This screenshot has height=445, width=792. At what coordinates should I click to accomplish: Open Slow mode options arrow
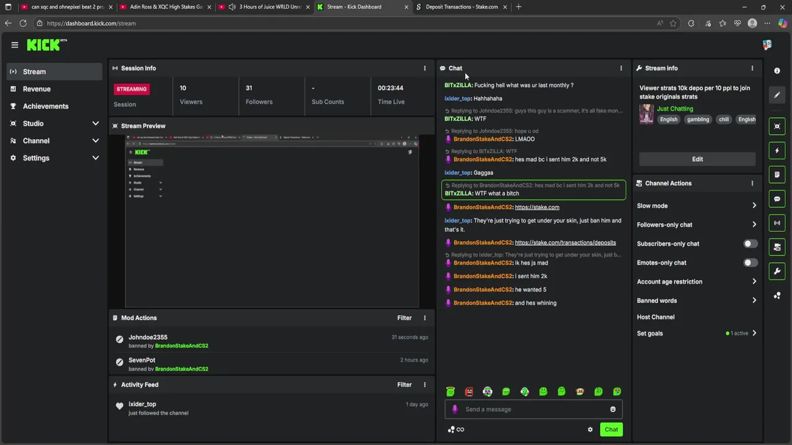point(754,206)
